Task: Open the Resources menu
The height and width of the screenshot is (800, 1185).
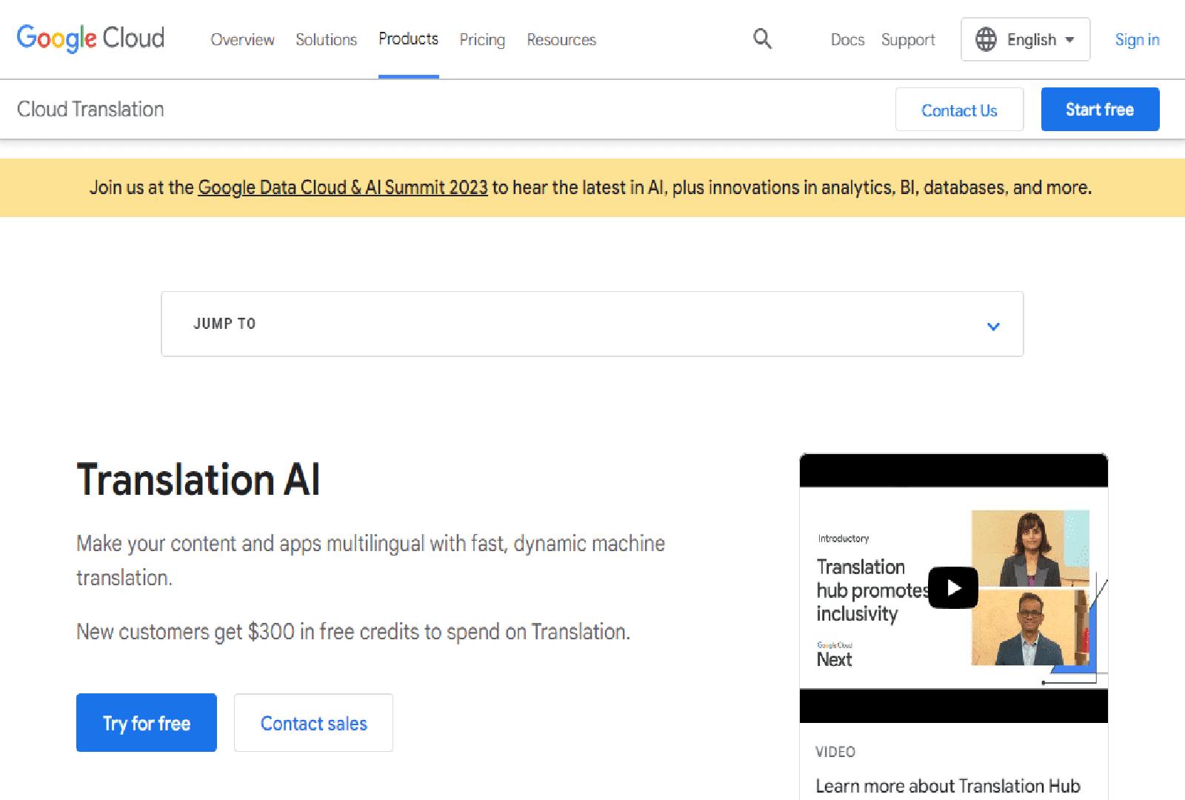Action: tap(561, 40)
